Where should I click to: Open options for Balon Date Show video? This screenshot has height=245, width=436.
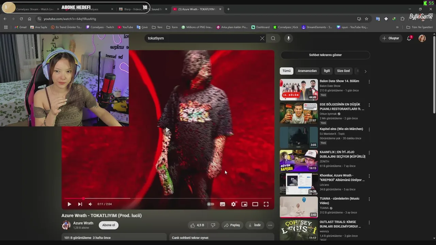[369, 82]
